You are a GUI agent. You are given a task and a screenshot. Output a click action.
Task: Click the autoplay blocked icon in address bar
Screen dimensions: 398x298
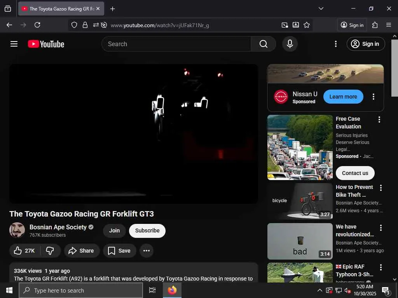pos(104,25)
